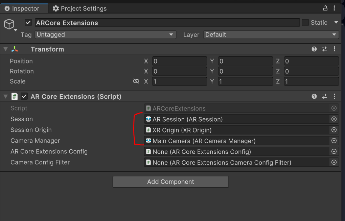Click the Position X input field

click(179, 61)
